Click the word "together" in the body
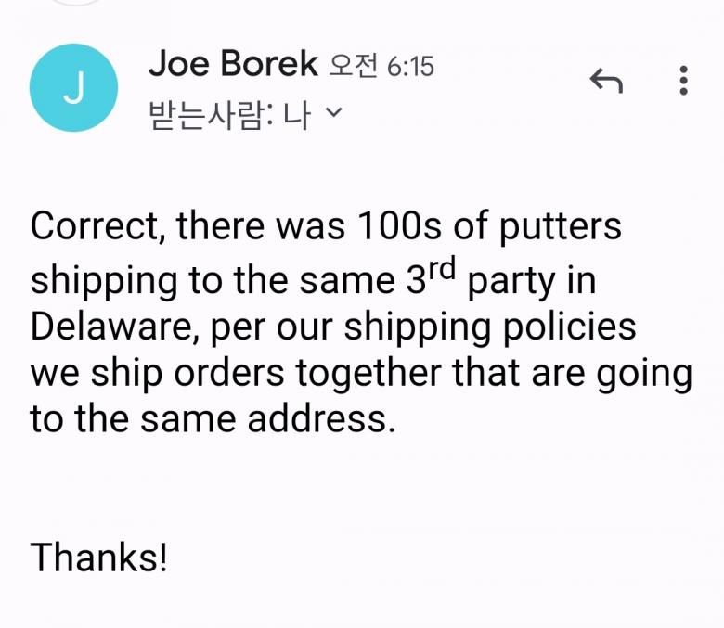The image size is (724, 628). [370, 374]
